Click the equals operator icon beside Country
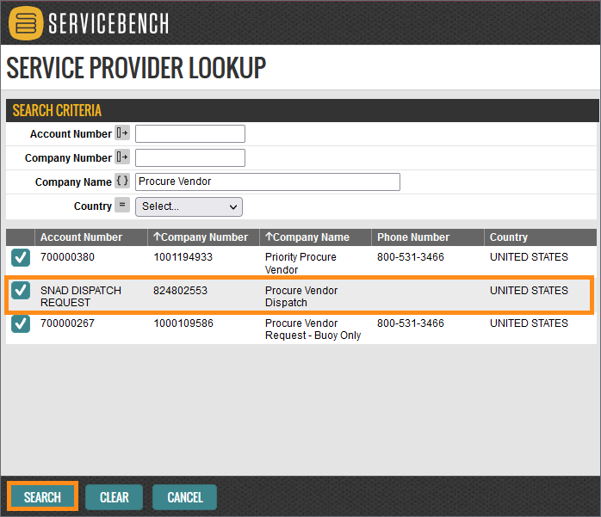This screenshot has height=517, width=601. coord(122,205)
